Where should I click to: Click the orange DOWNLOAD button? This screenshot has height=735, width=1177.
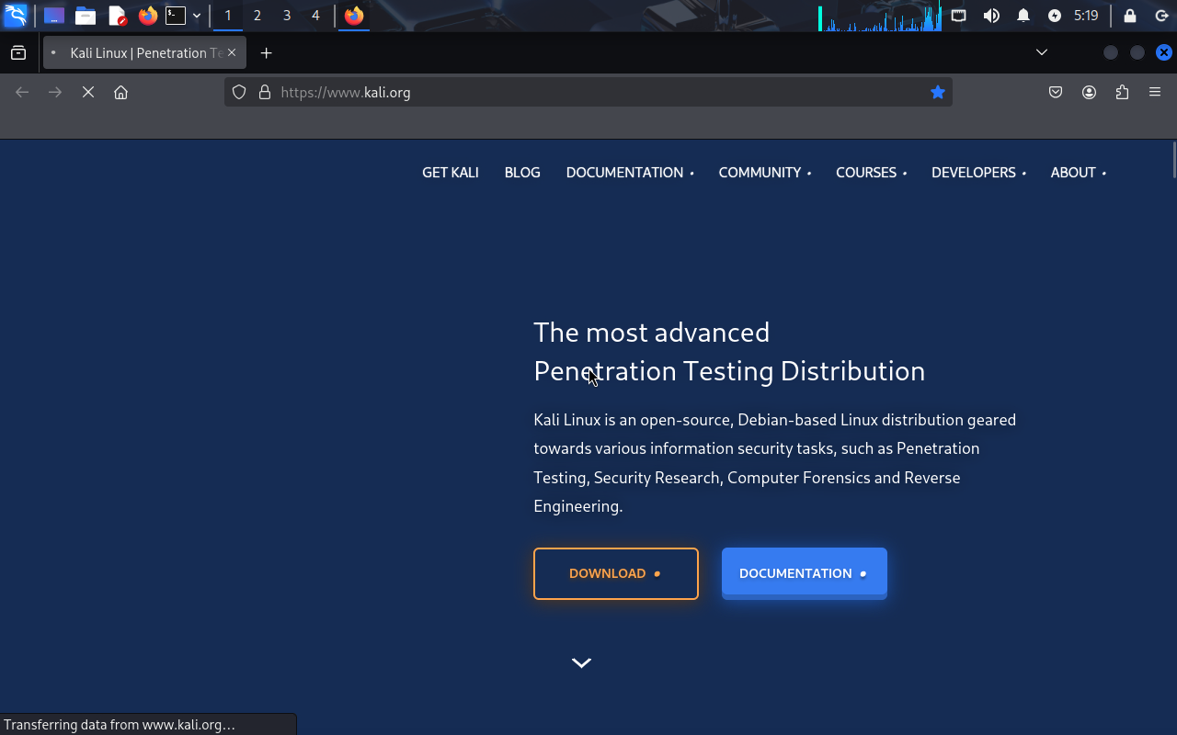coord(616,573)
